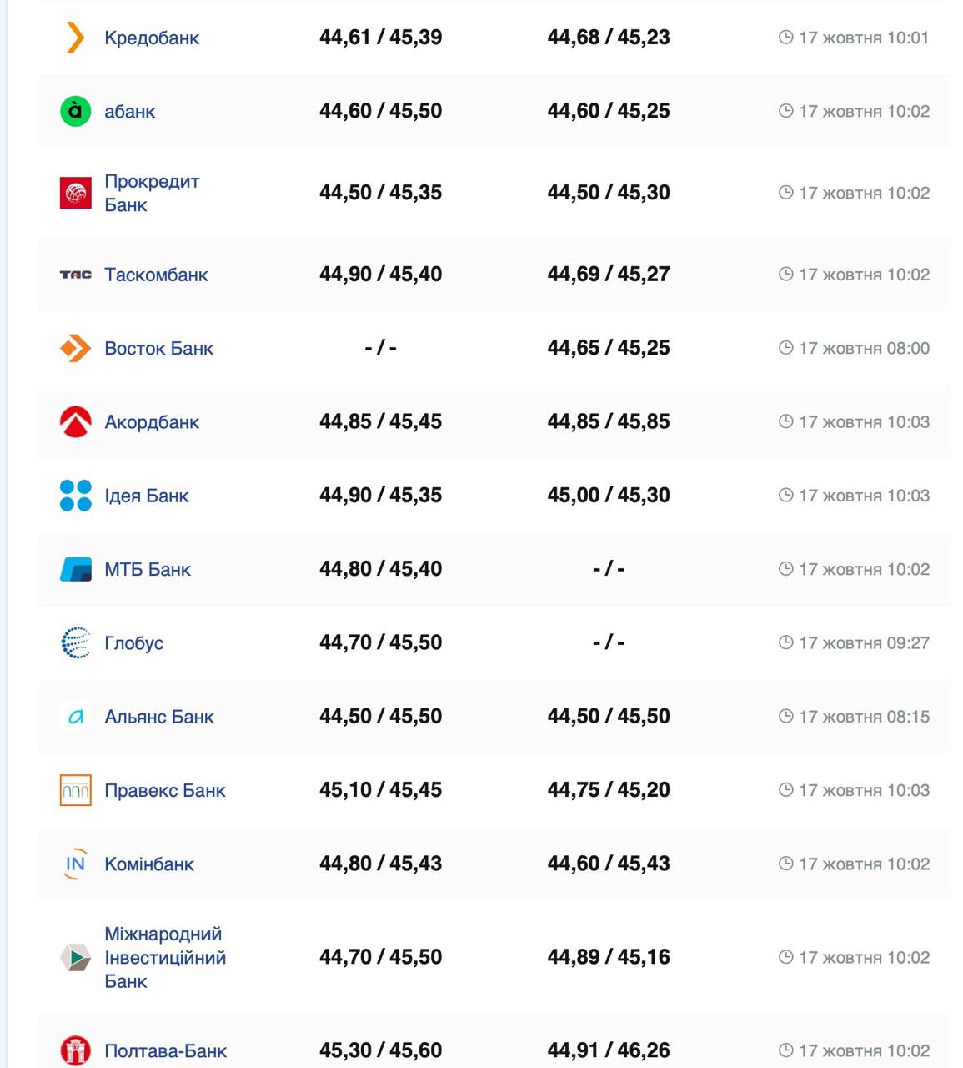
Task: Click the Кредобанк orange chevron logo
Action: pos(75,38)
